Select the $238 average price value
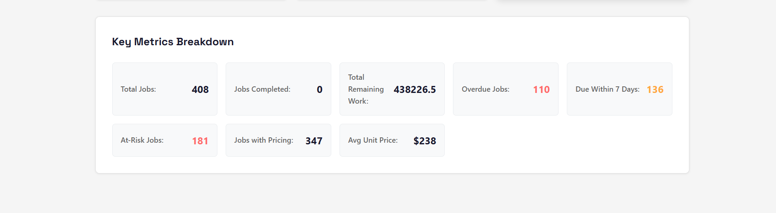Image resolution: width=776 pixels, height=213 pixels. pyautogui.click(x=425, y=141)
